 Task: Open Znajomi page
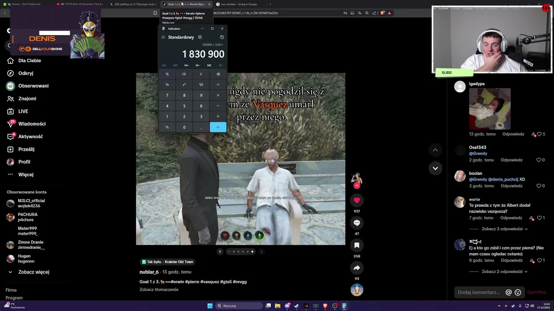(27, 98)
